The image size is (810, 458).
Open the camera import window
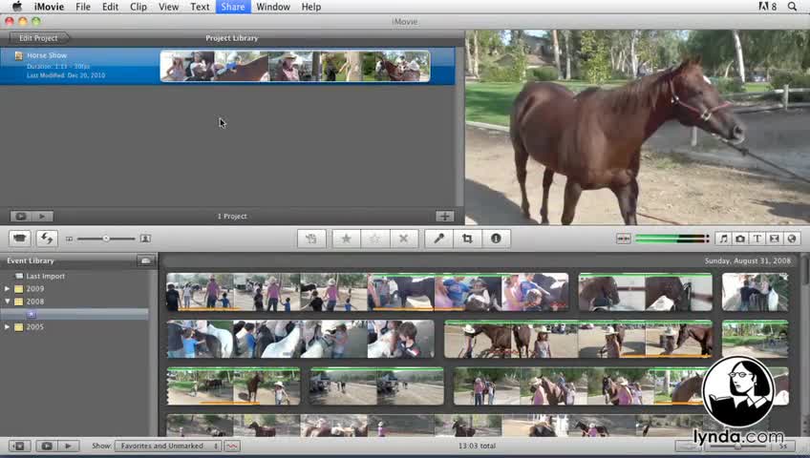tap(20, 239)
